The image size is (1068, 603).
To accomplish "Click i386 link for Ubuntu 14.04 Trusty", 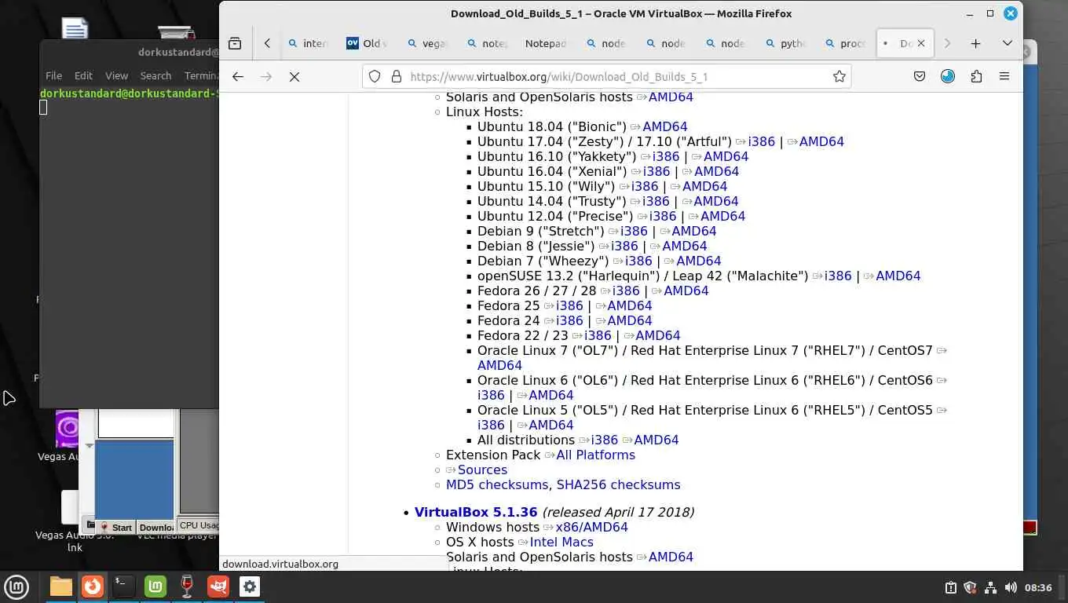I will pyautogui.click(x=656, y=201).
